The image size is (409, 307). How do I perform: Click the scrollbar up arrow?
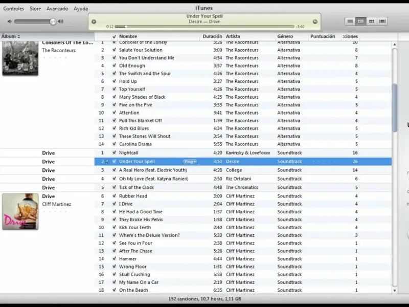click(x=395, y=45)
